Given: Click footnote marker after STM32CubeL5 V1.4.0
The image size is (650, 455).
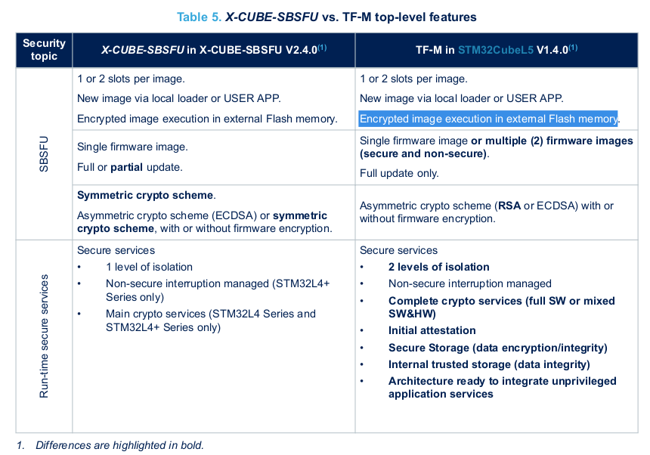Looking at the screenshot, I should (573, 48).
